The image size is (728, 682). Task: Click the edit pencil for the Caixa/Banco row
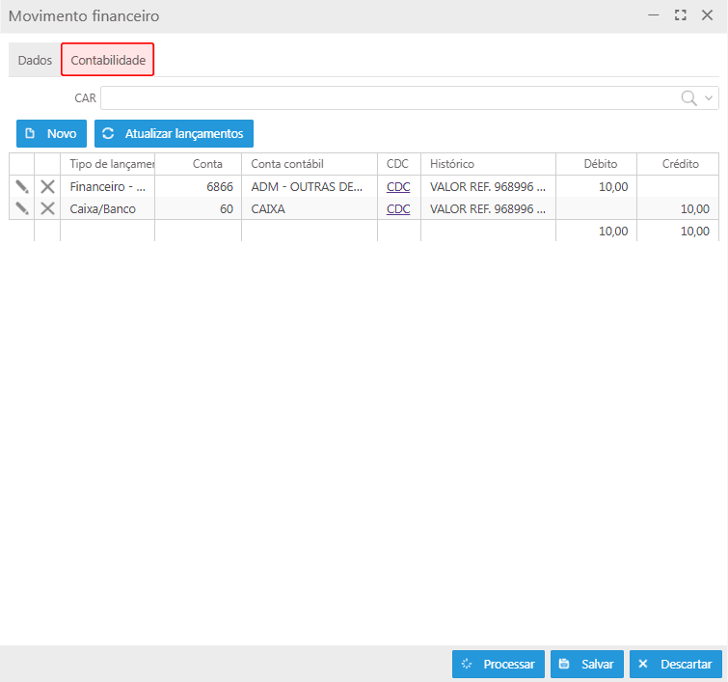tap(21, 208)
